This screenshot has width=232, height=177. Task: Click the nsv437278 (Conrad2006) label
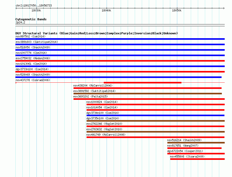click(33, 80)
